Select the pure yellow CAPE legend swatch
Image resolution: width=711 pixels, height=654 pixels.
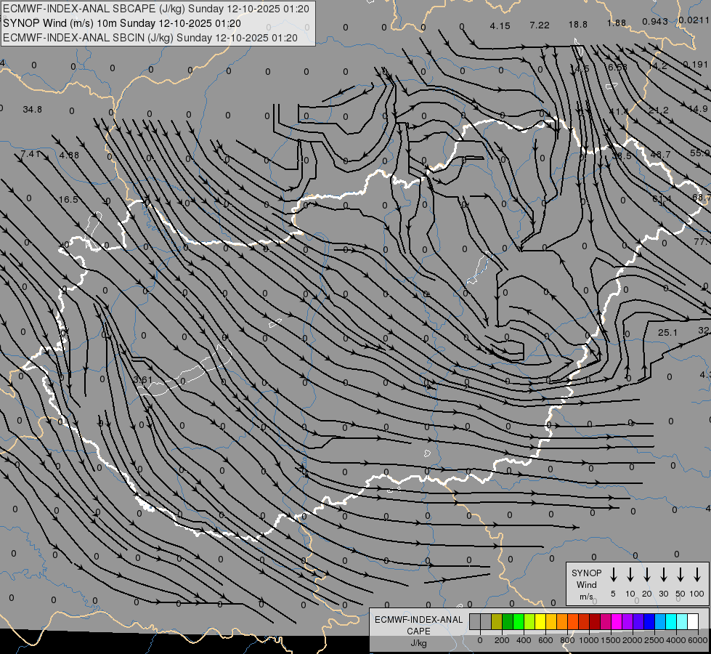[x=540, y=621]
